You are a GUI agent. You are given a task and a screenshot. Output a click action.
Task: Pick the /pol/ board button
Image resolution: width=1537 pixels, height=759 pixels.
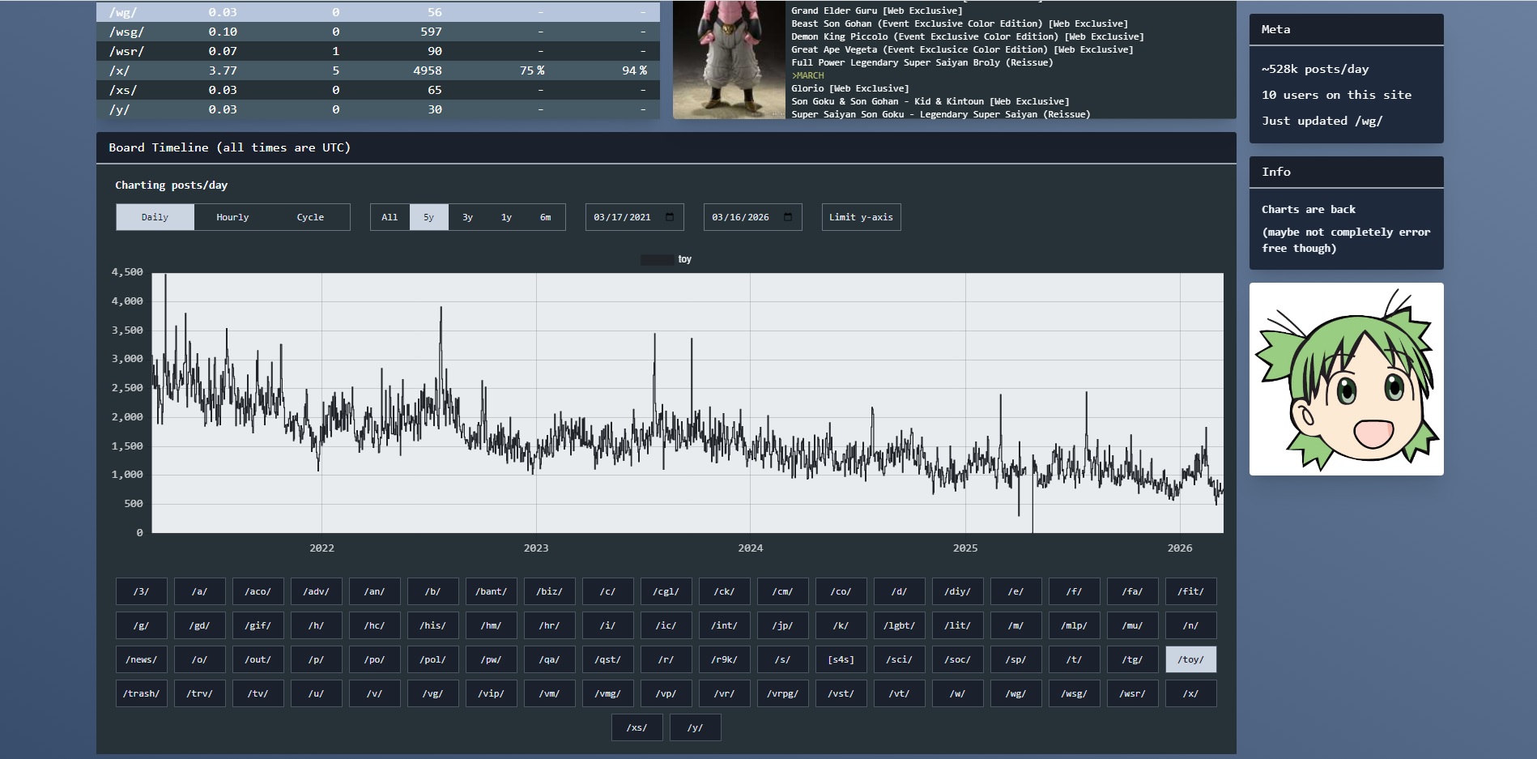433,659
